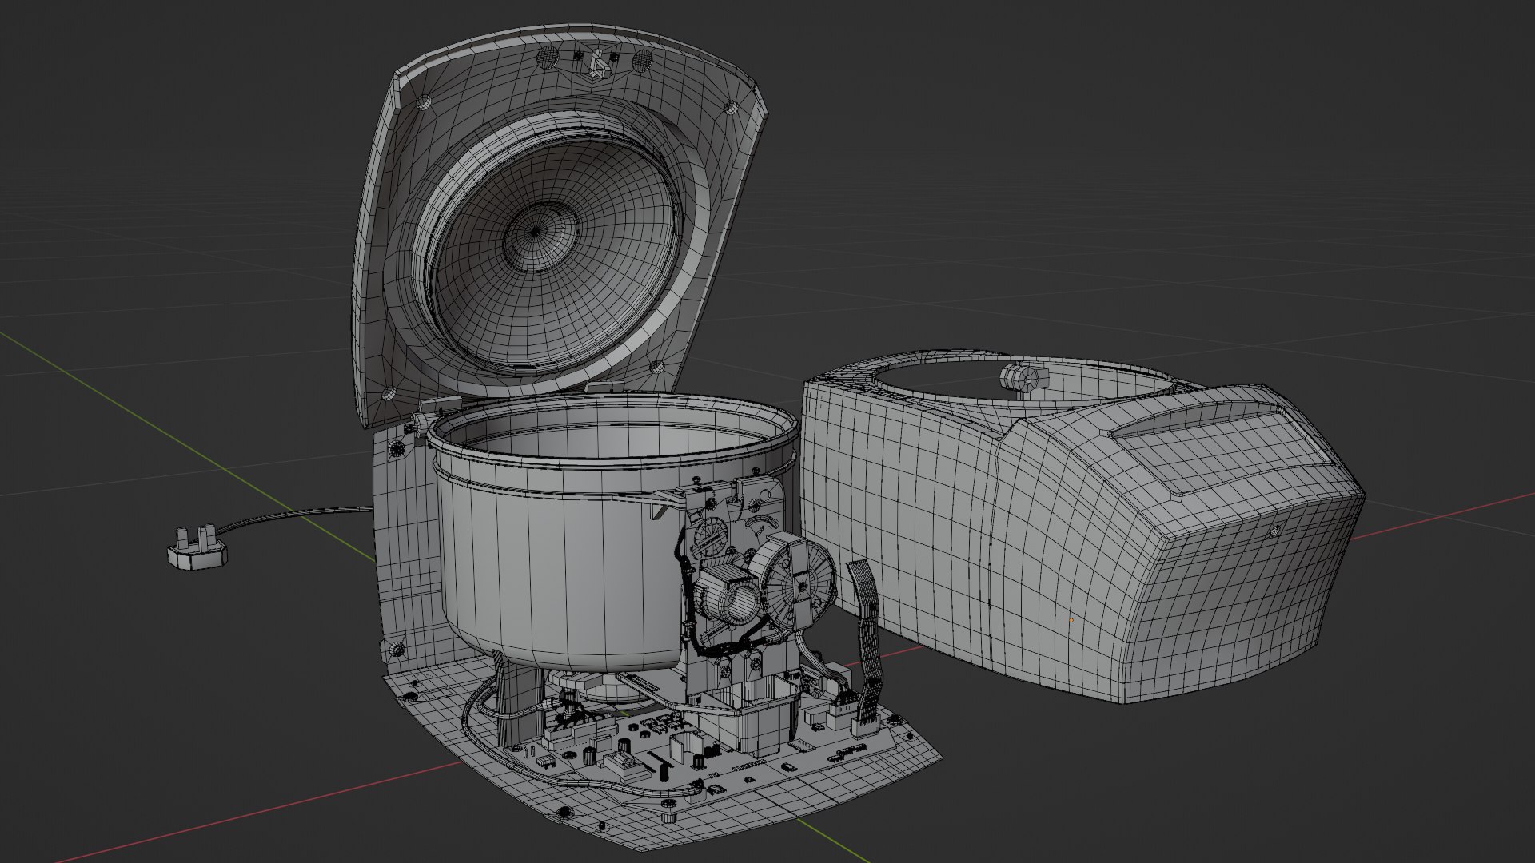This screenshot has width=1535, height=863.
Task: Select the small valve knob atop the shell
Action: (1023, 377)
